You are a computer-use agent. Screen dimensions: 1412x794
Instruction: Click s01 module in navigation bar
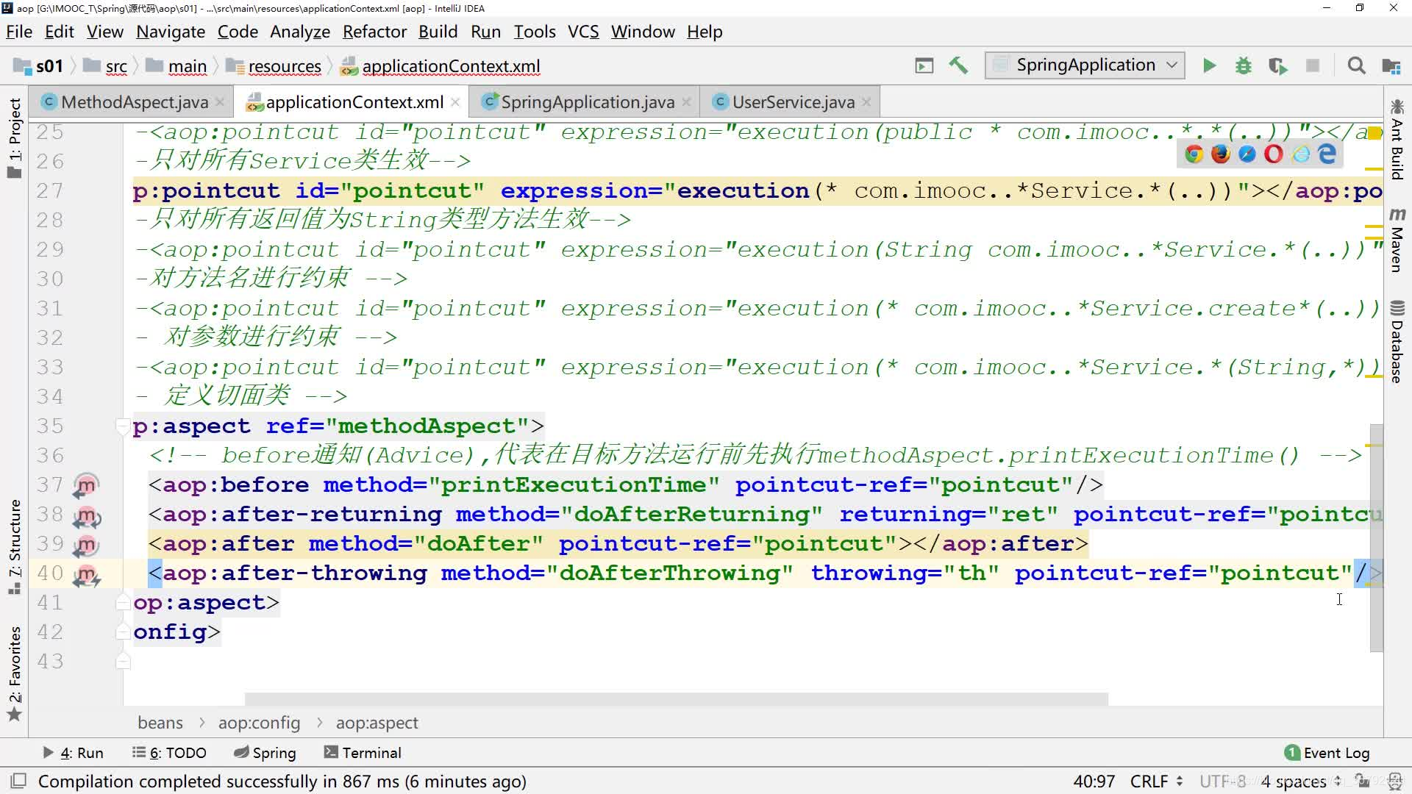39,66
